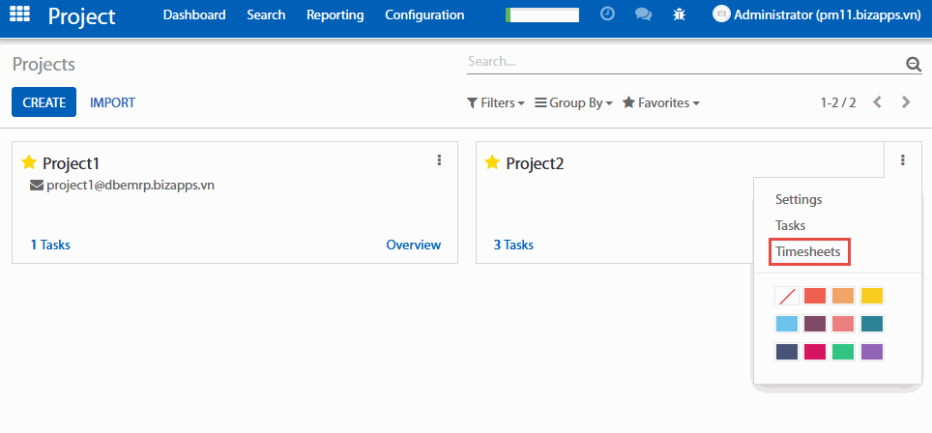Toggle favorite star on Project1
932x433 pixels.
pos(29,162)
